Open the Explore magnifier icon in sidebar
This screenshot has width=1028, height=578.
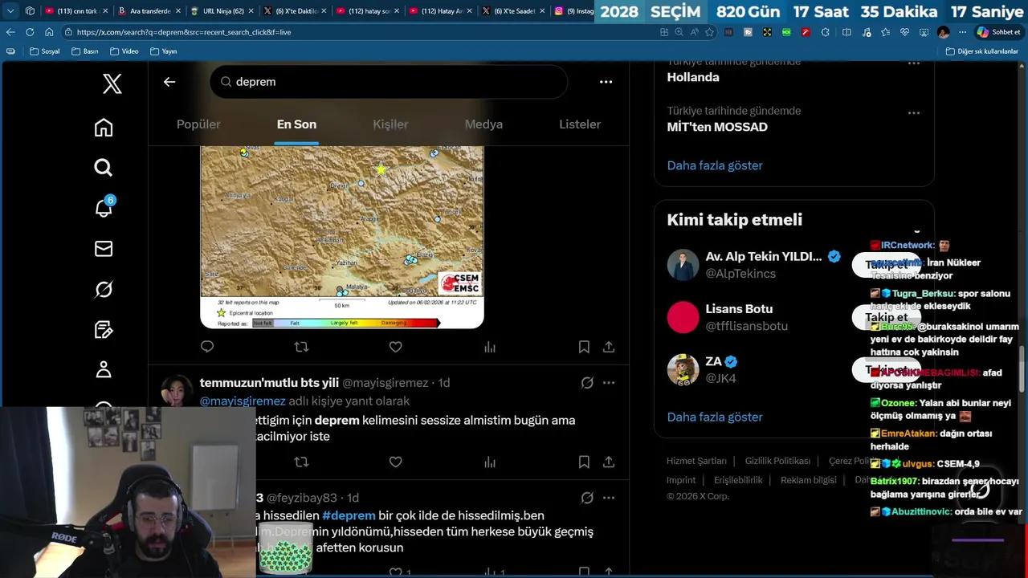[104, 168]
